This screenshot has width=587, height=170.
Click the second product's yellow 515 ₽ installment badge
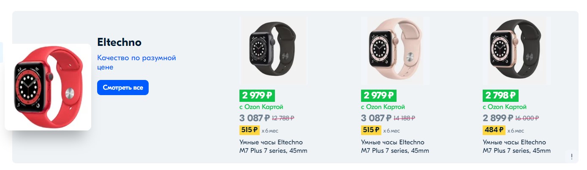371,130
